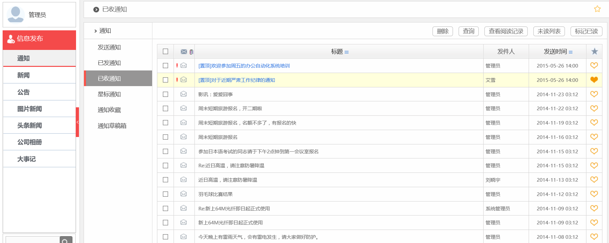Check the select-all checkbox in table header

(165, 52)
